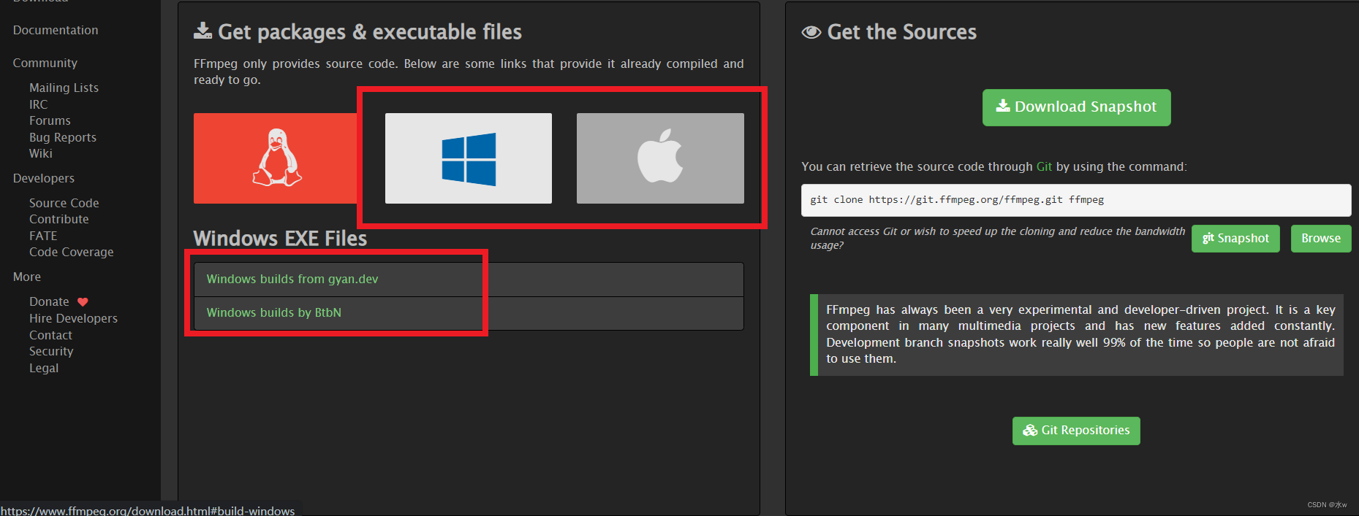Go to Source Code page
This screenshot has height=516, width=1359.
[64, 203]
